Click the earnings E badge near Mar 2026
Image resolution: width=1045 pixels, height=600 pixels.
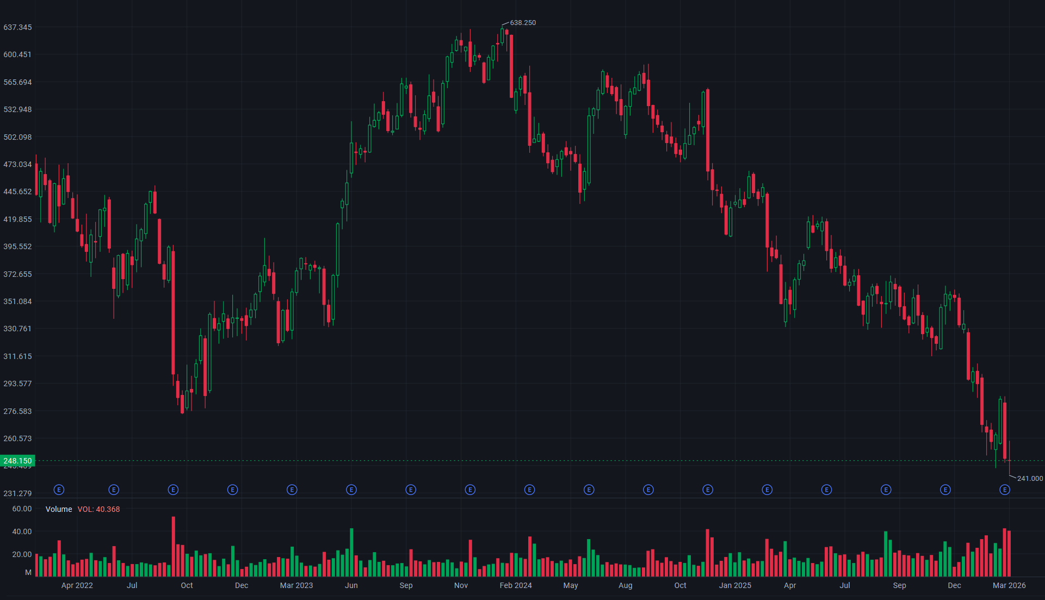tap(1005, 490)
